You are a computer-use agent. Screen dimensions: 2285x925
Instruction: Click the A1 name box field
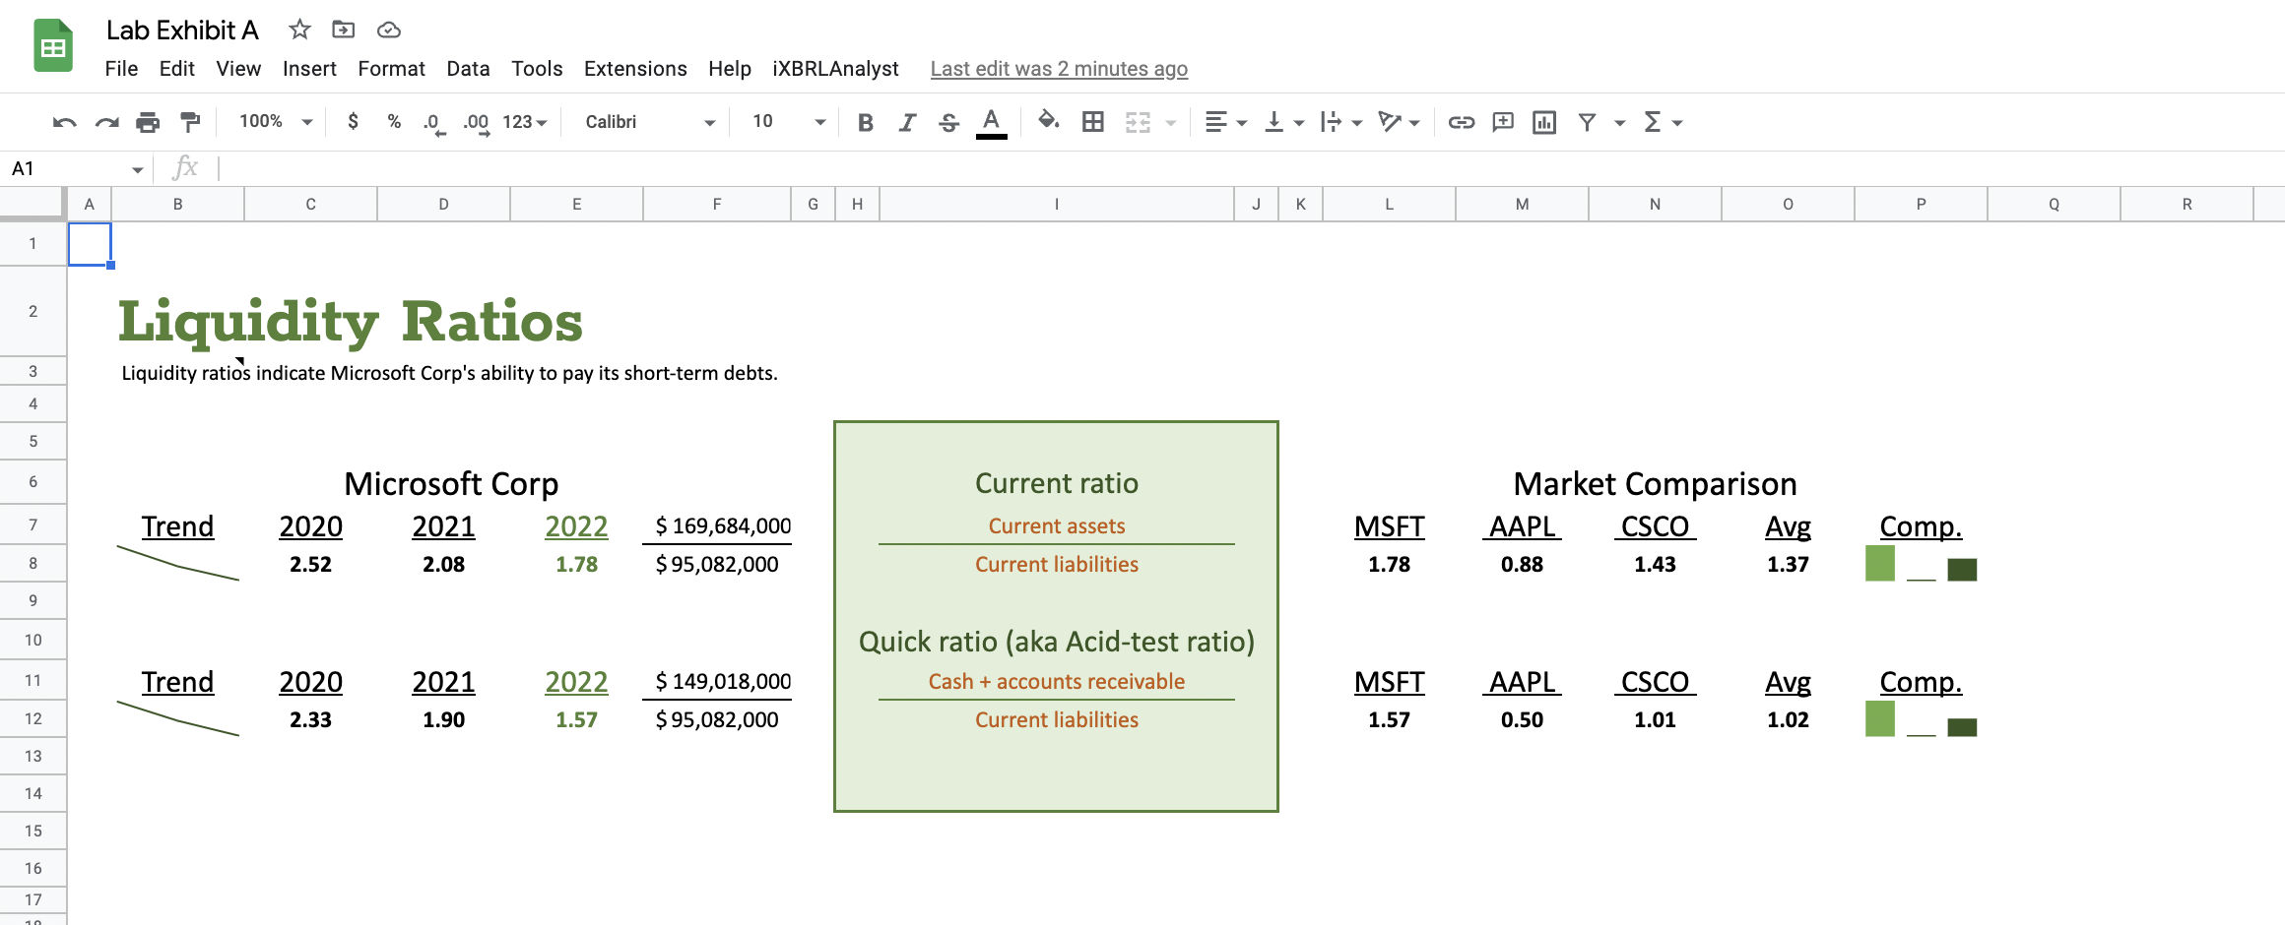67,168
